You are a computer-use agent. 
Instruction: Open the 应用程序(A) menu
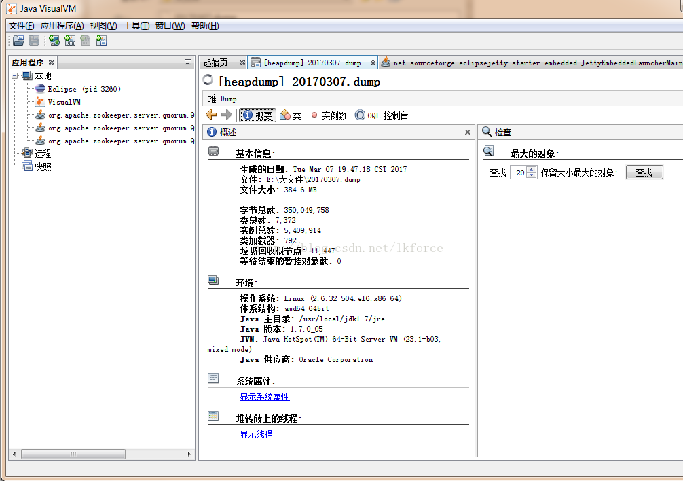pos(62,26)
